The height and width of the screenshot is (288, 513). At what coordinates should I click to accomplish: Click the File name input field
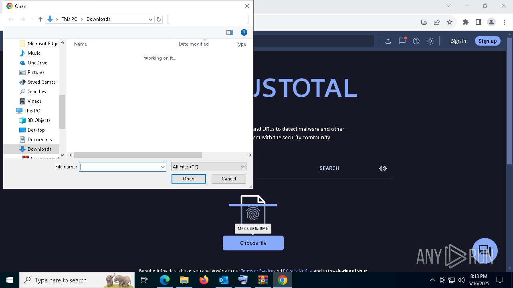(x=120, y=167)
